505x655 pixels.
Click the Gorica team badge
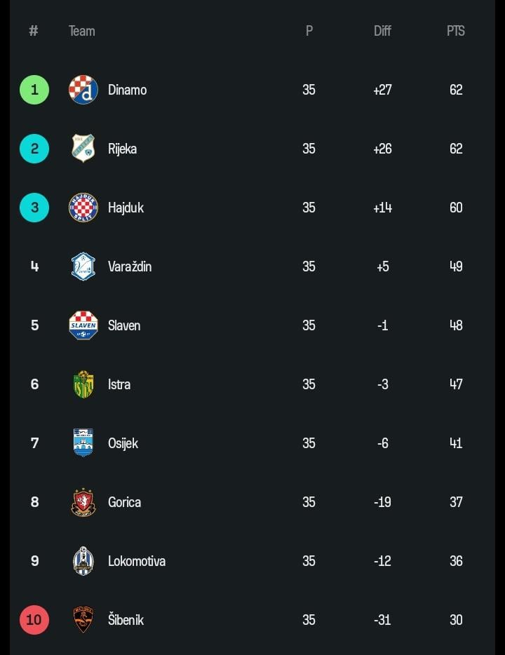(x=83, y=502)
